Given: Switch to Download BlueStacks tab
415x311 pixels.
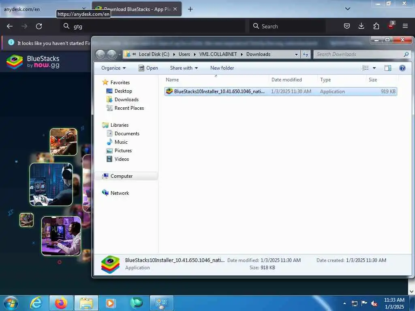Looking at the screenshot, I should pos(137,9).
